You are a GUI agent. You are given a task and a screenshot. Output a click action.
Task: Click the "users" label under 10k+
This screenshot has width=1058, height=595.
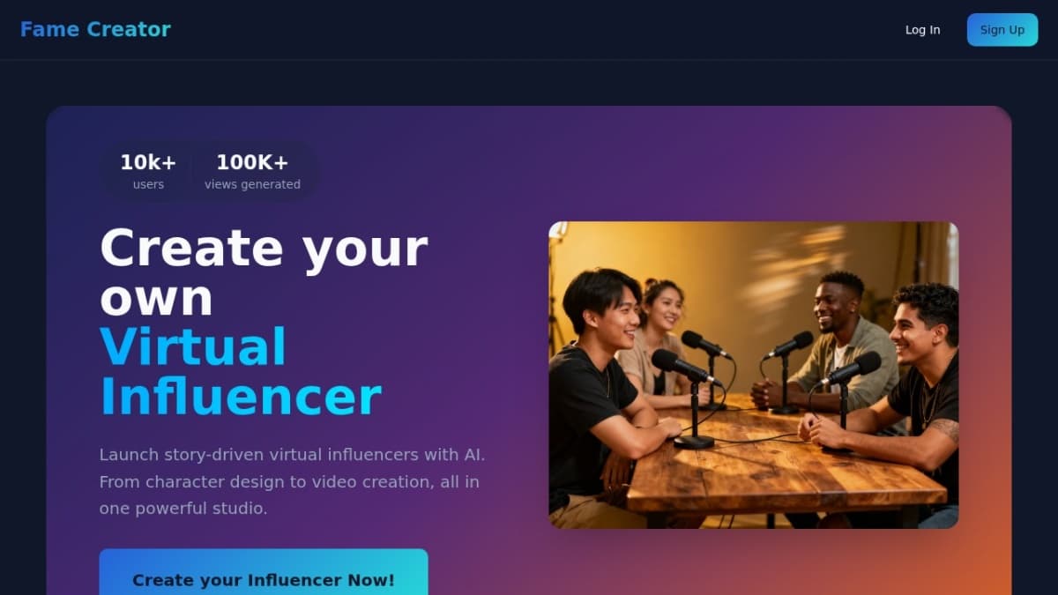[148, 184]
